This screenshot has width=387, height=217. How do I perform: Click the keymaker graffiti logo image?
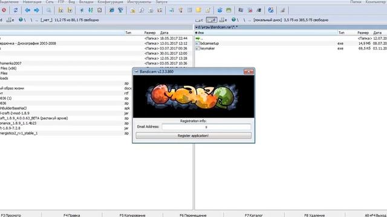[193, 96]
